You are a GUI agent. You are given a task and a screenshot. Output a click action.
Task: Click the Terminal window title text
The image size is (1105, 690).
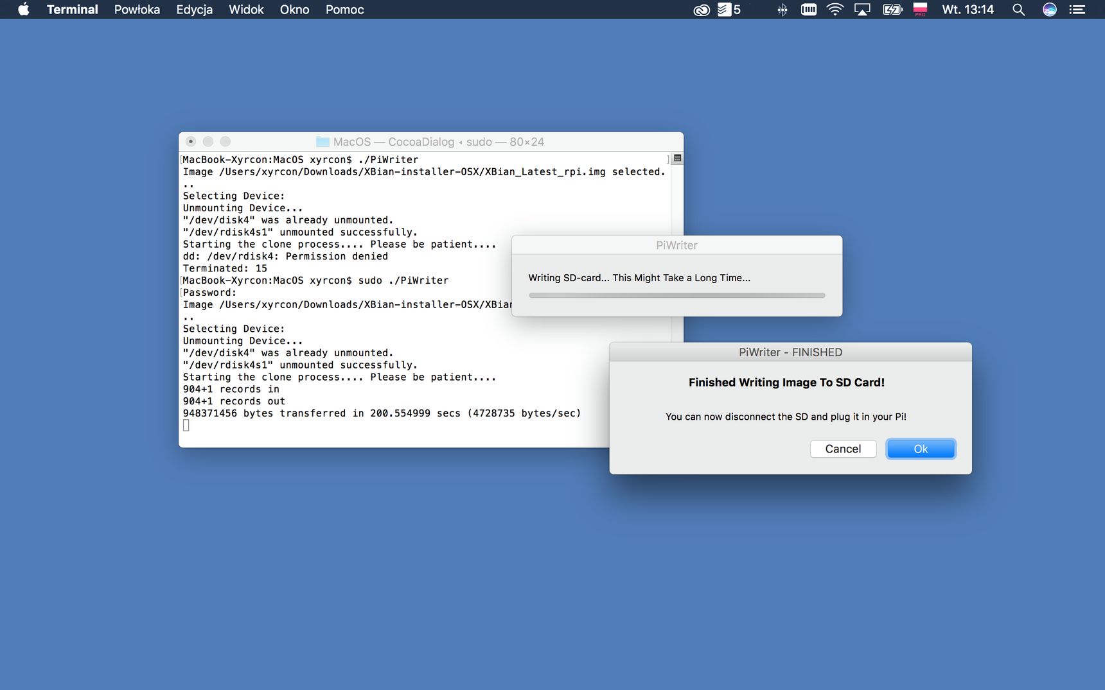(x=438, y=142)
